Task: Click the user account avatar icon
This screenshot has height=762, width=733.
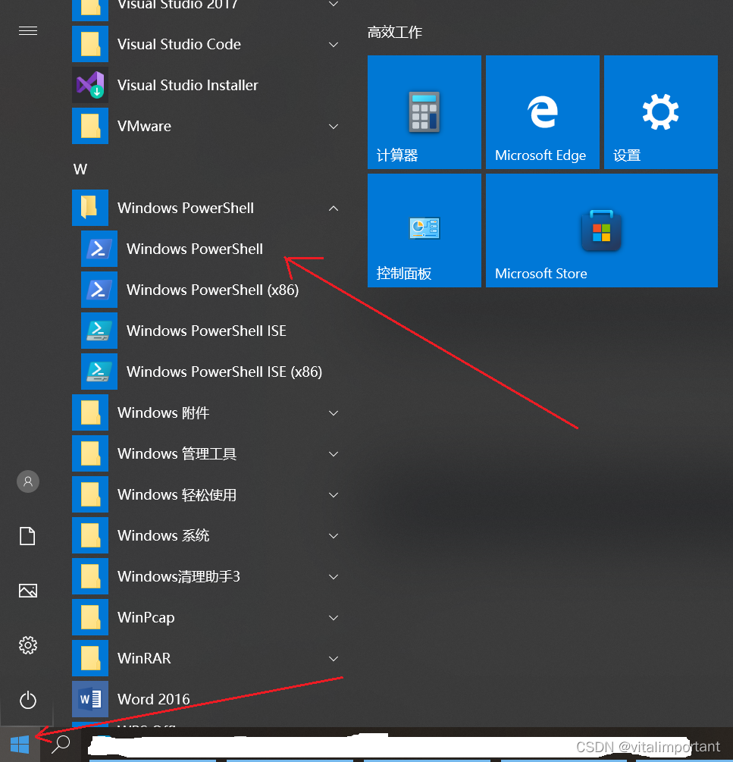Action: [28, 481]
